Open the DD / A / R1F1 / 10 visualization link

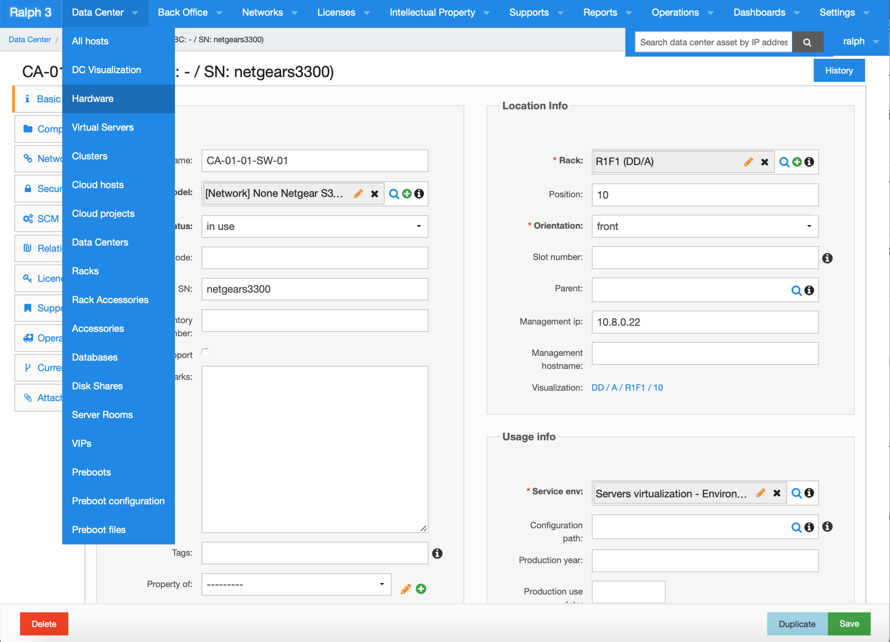tap(627, 388)
